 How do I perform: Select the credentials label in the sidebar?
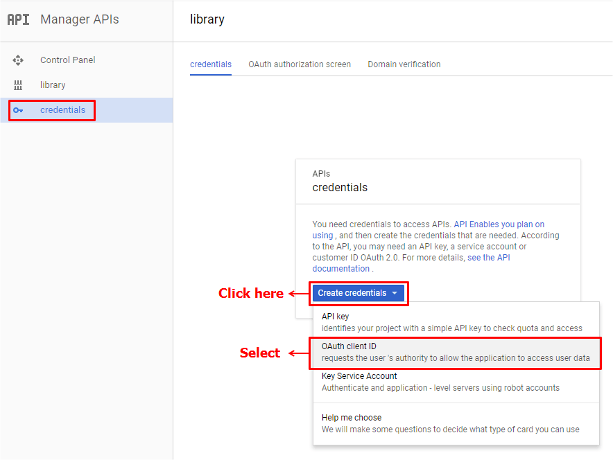(x=62, y=110)
